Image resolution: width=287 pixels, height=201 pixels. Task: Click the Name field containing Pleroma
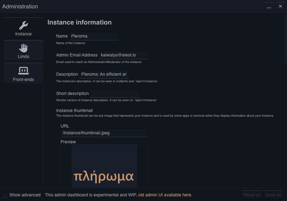[x=94, y=36]
